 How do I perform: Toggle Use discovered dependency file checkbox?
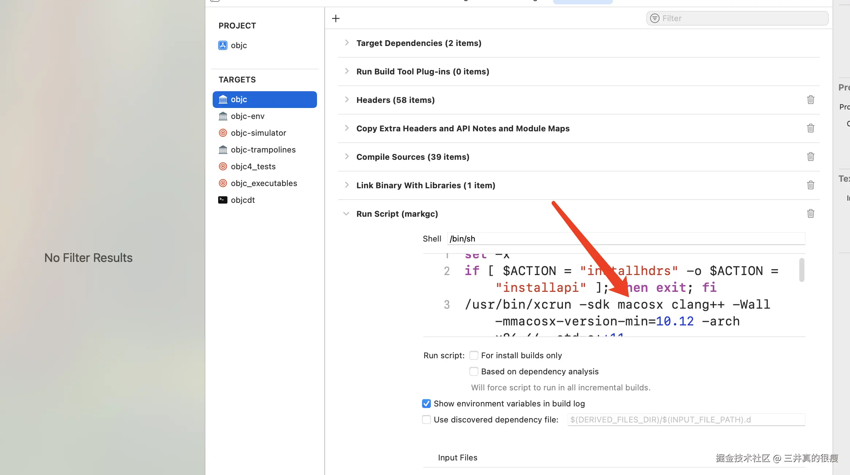point(426,420)
